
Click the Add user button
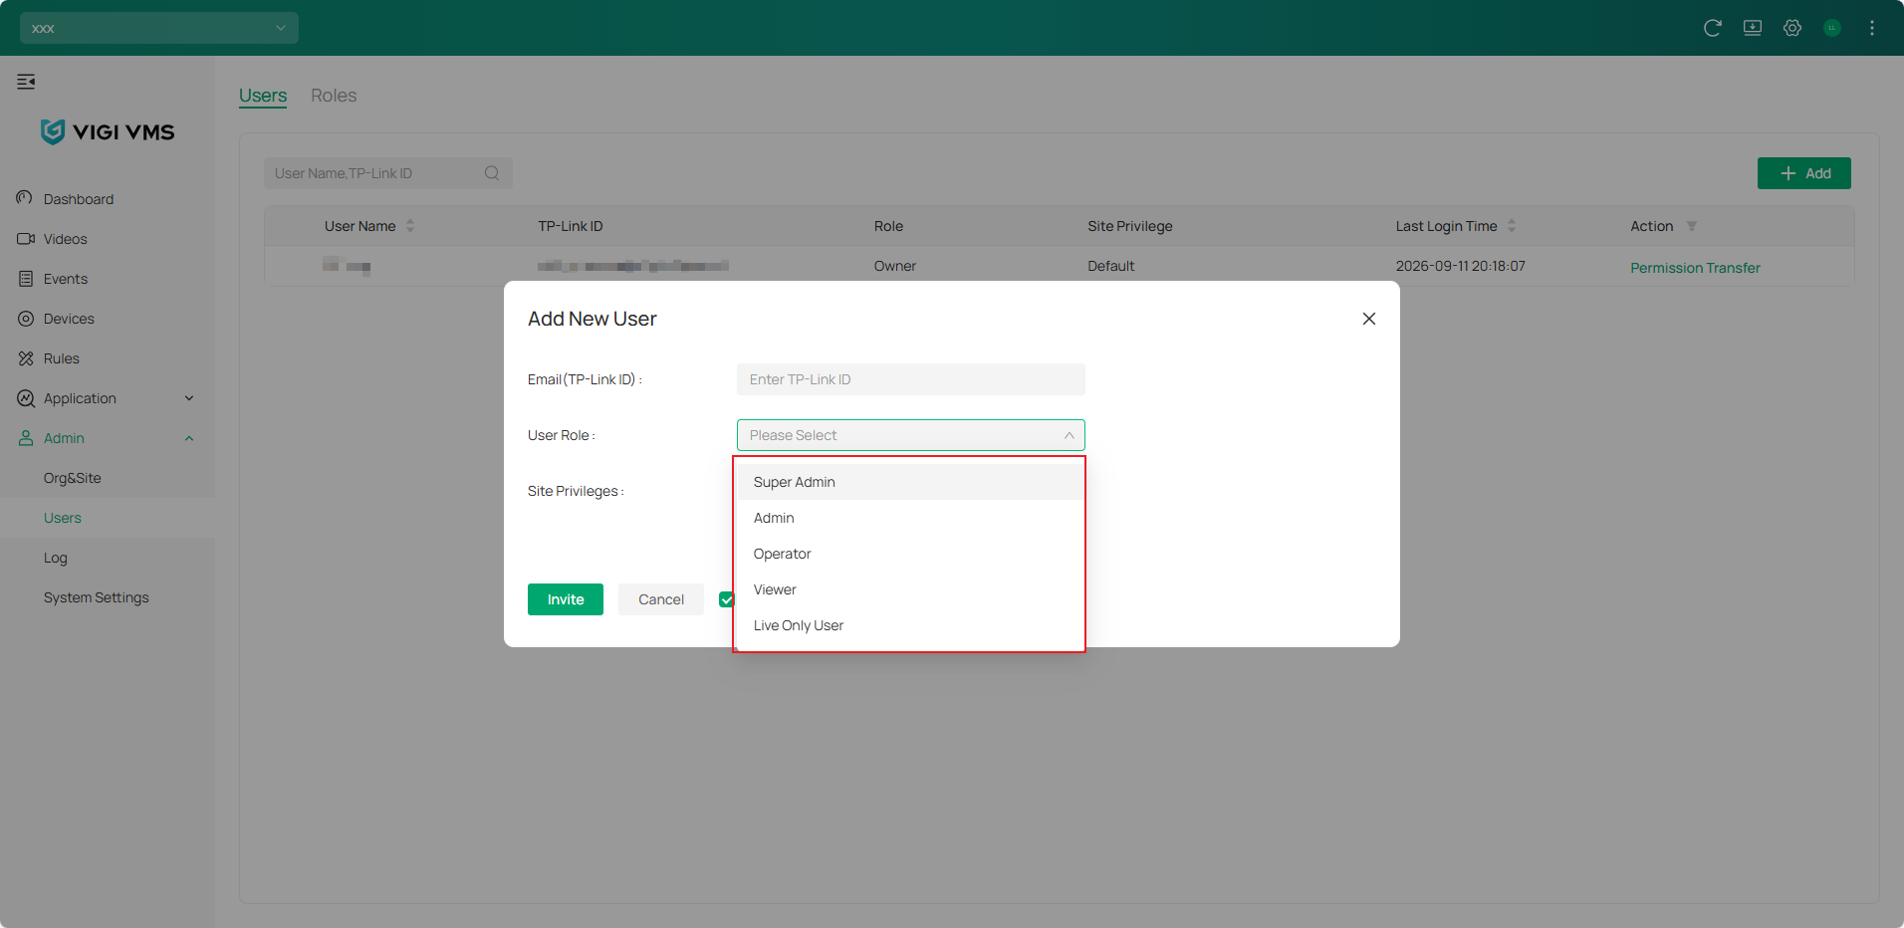(1804, 173)
